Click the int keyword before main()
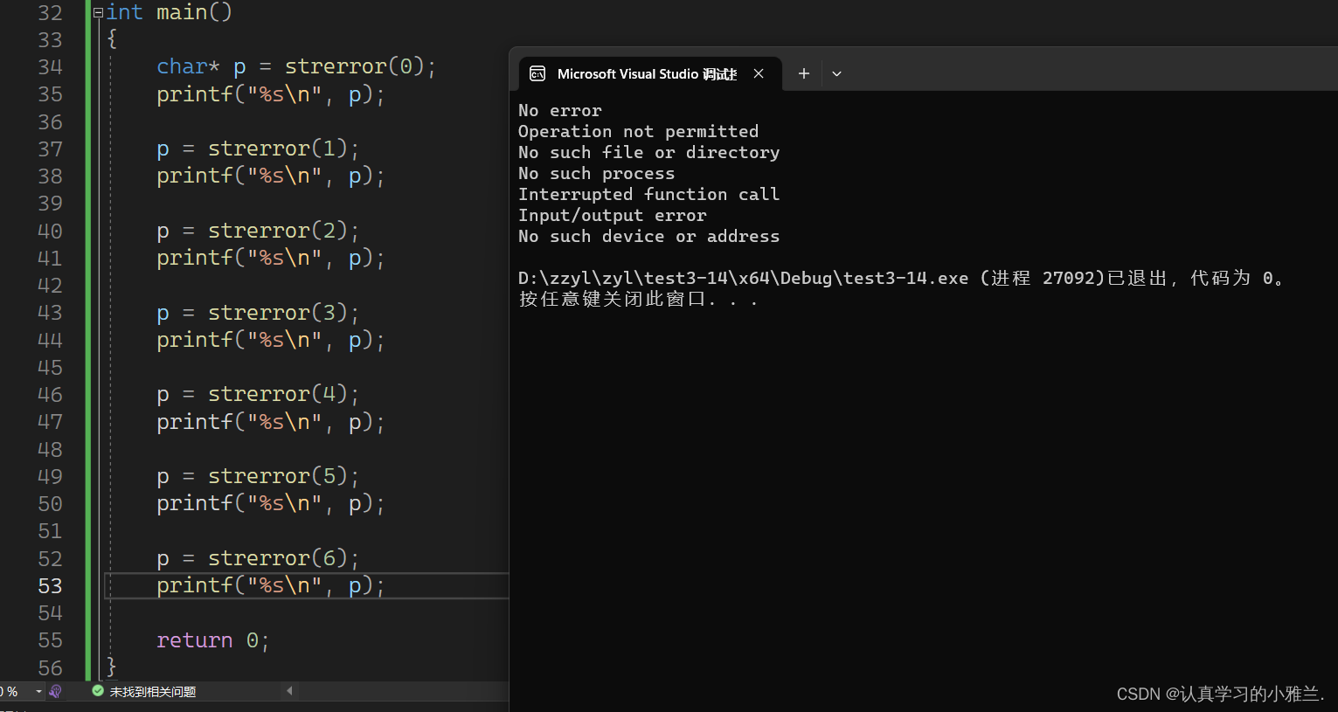The height and width of the screenshot is (712, 1338). (124, 13)
